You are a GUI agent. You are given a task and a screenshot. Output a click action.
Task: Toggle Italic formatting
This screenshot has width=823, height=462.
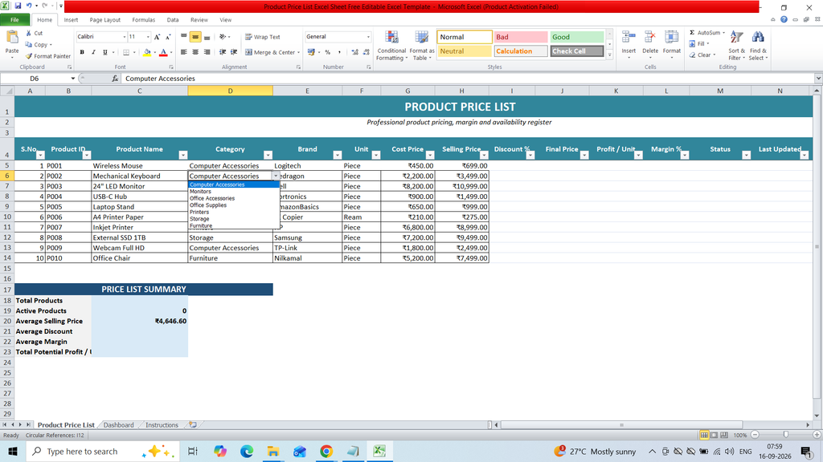(x=93, y=52)
